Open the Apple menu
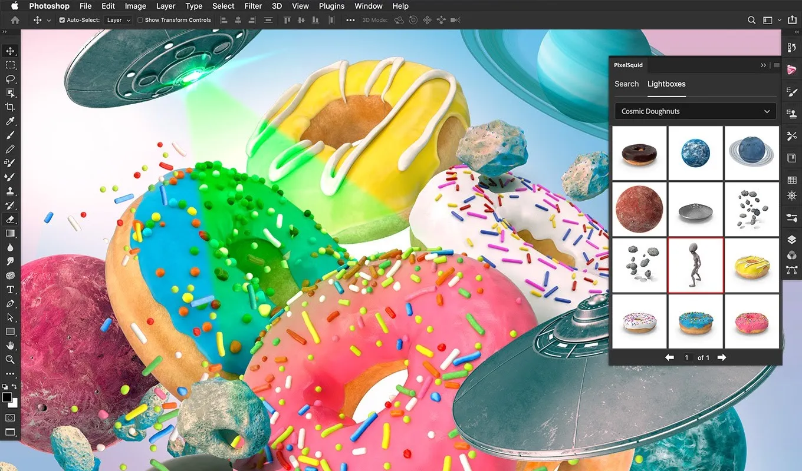Viewport: 802px width, 471px height. tap(14, 6)
